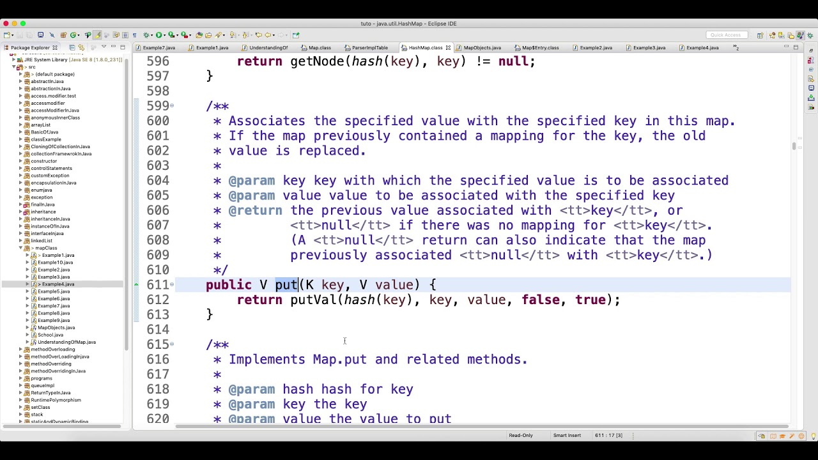Click the Save All toolbar icon
Viewport: 818px width, 460px height.
coord(29,35)
